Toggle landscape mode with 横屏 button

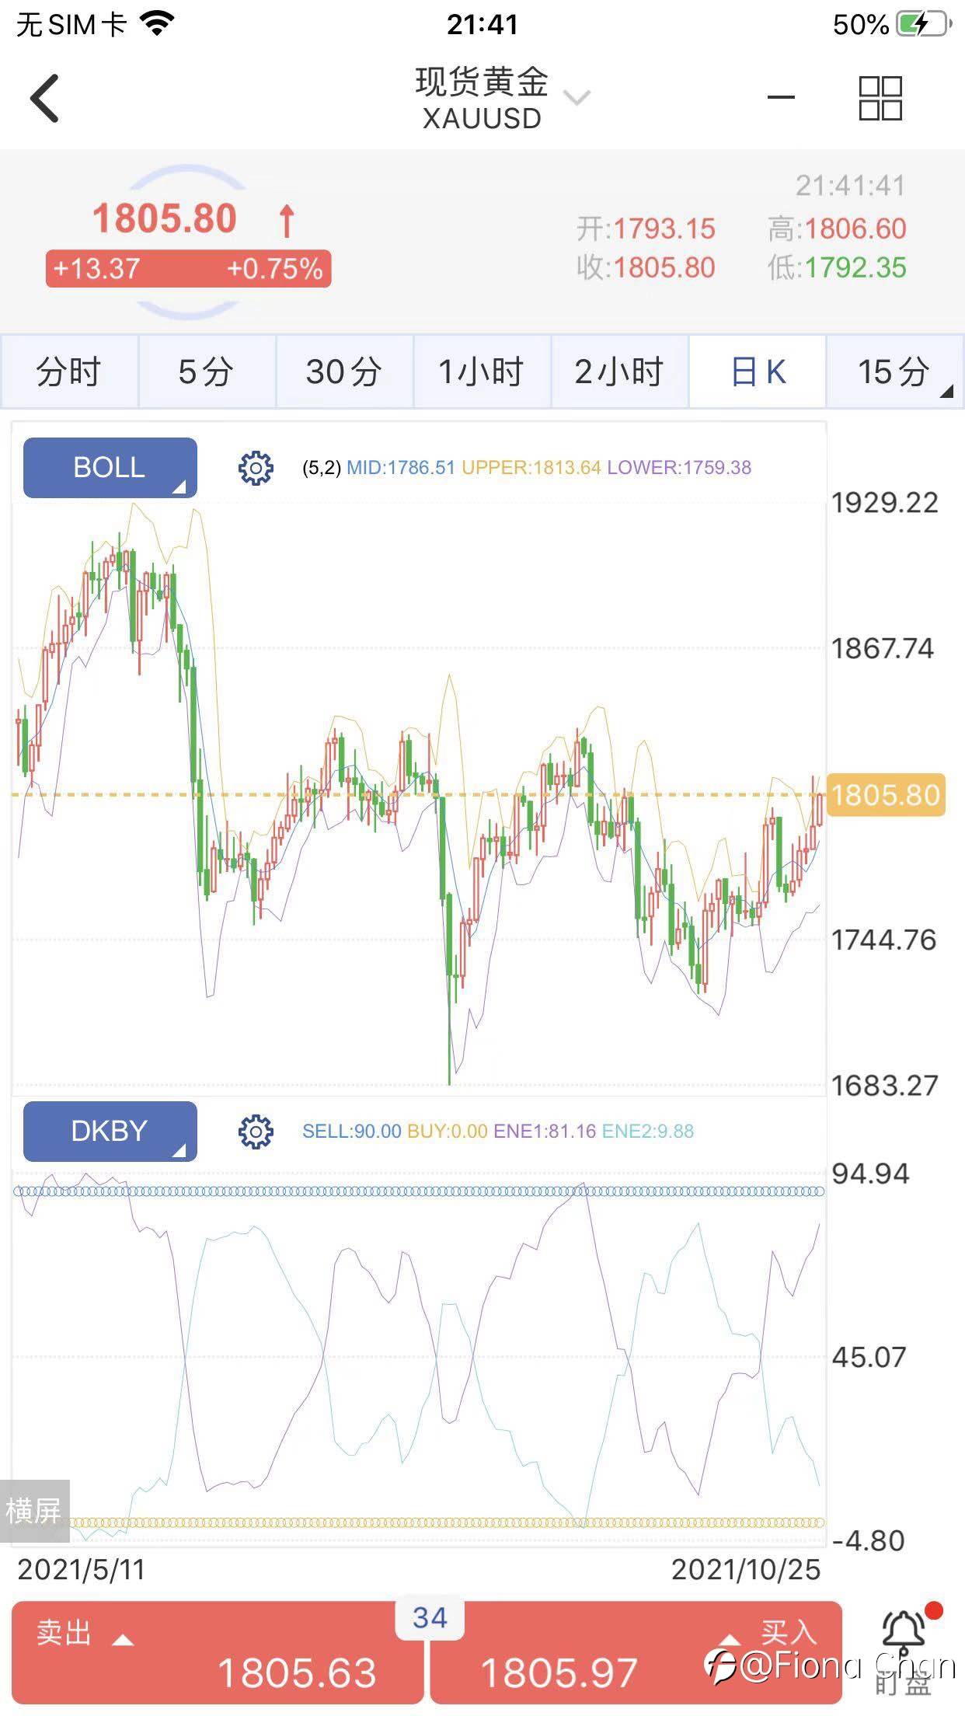pos(33,1511)
